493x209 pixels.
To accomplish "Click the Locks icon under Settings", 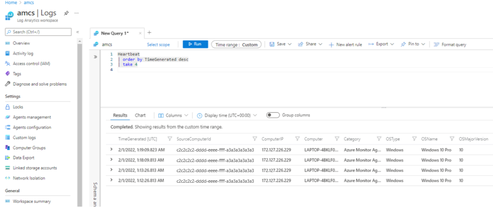I will tap(7, 107).
